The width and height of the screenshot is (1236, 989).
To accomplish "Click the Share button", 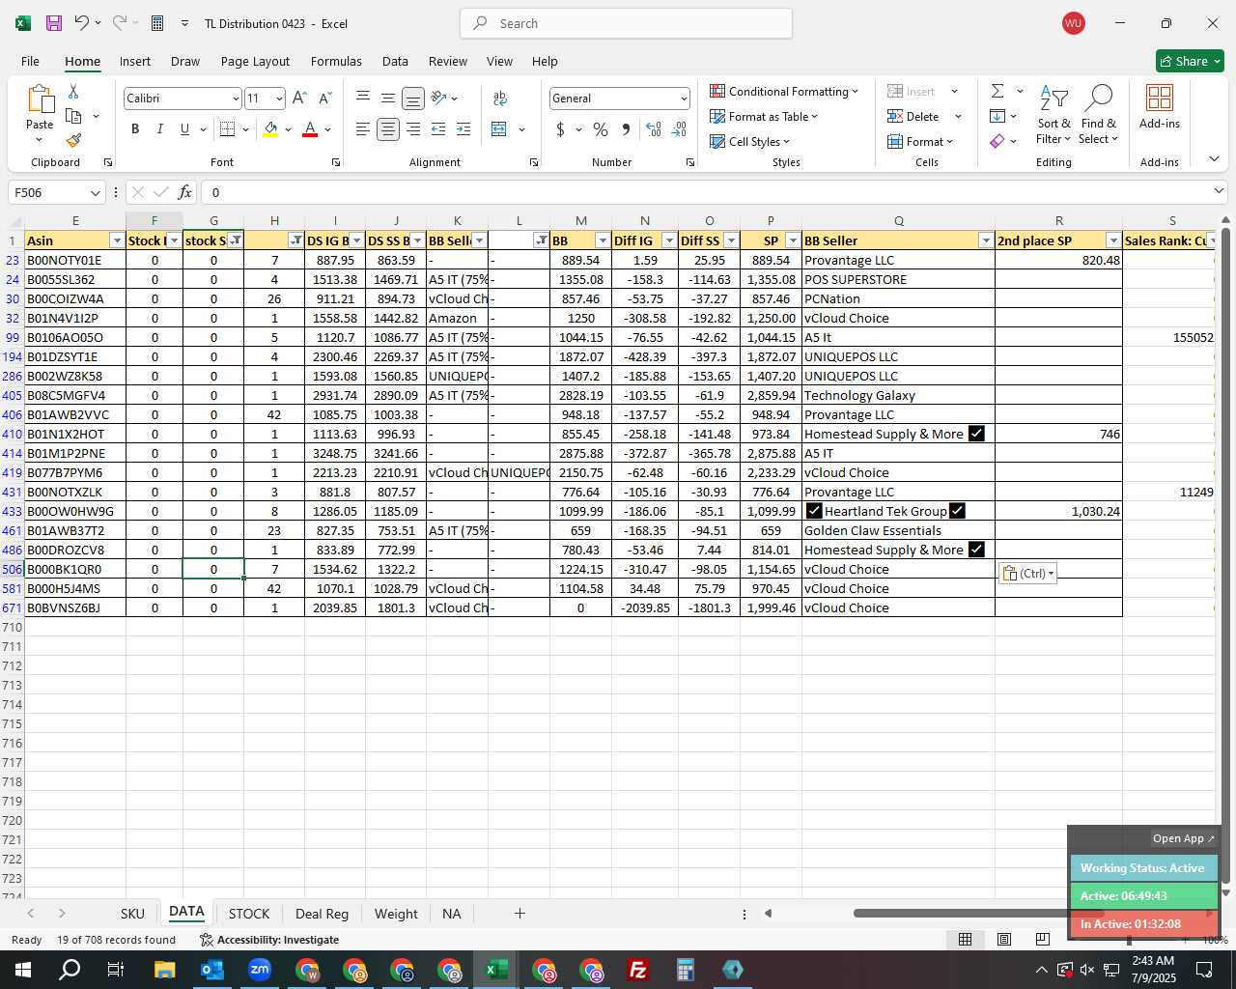I will (1190, 61).
